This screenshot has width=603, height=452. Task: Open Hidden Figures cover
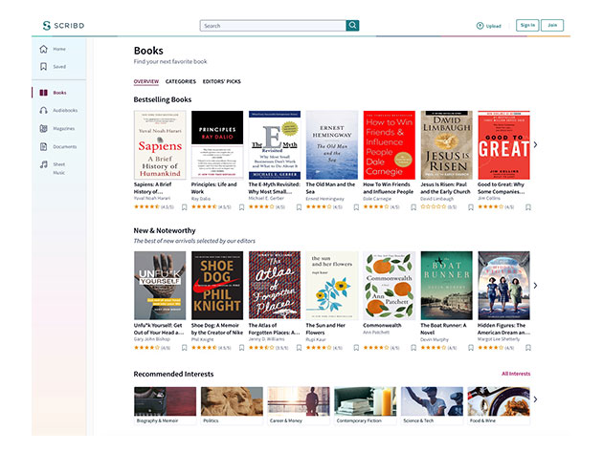tap(503, 286)
